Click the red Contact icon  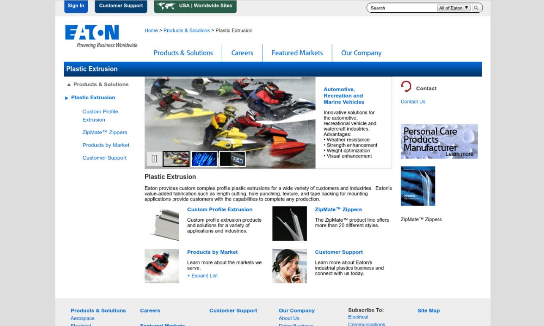[406, 87]
